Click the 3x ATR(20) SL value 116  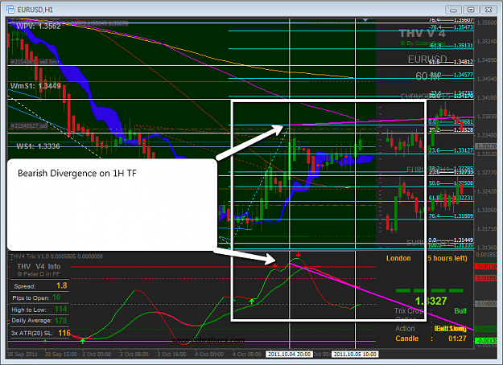click(64, 333)
